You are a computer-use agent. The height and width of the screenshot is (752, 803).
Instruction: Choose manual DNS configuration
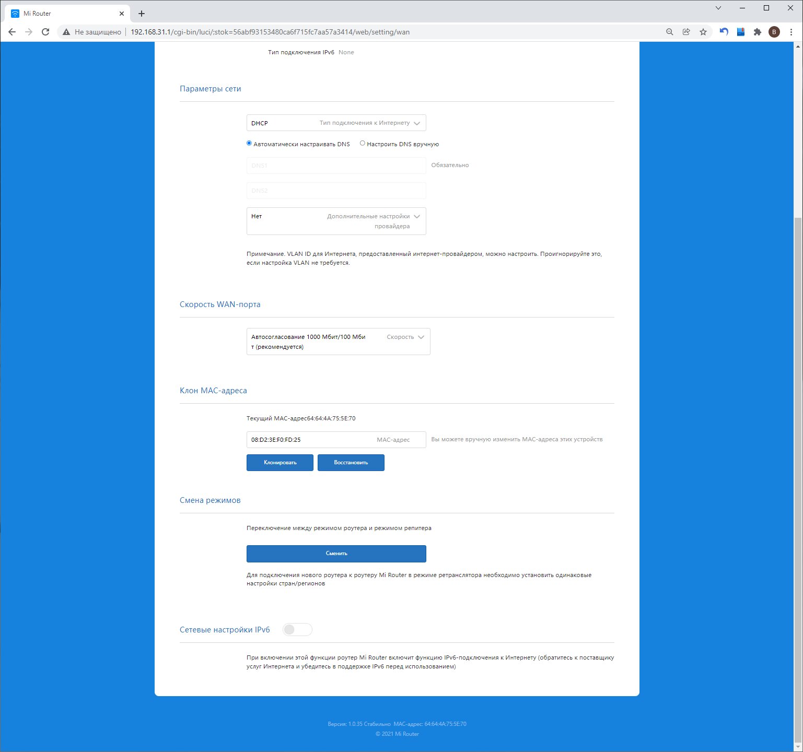[x=363, y=144]
